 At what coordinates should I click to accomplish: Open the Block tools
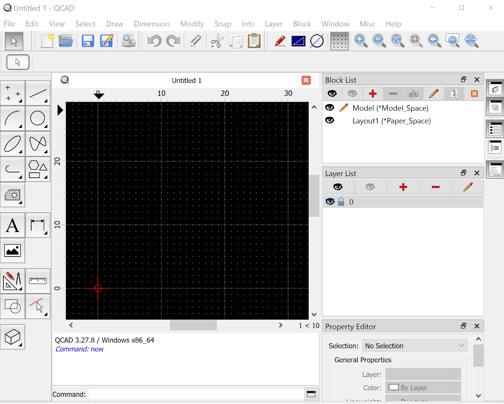pyautogui.click(x=13, y=306)
